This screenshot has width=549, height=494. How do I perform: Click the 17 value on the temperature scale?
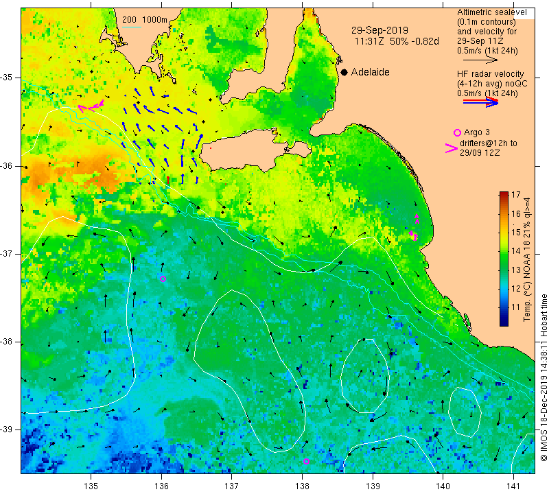pyautogui.click(x=516, y=195)
